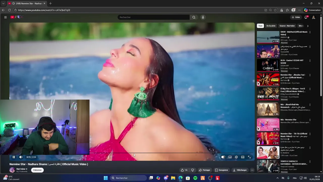Toggle subtitles in the player
The width and height of the screenshot is (323, 182).
(230, 157)
